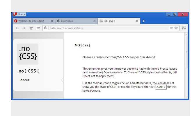Click the .no { CSS } sidebar title
Screen dimensions: 192x116
[28, 71]
